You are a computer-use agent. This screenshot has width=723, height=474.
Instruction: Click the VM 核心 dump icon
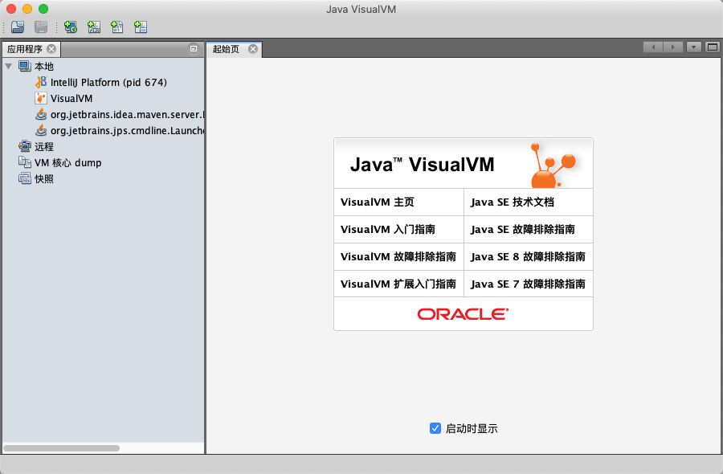pyautogui.click(x=25, y=162)
